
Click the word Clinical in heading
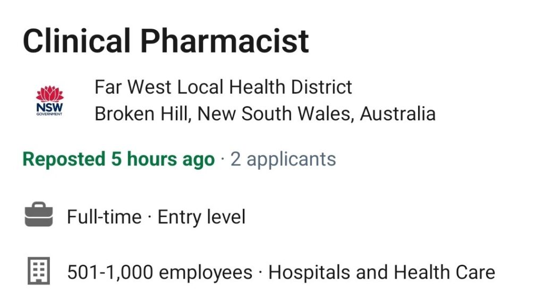tap(76, 41)
